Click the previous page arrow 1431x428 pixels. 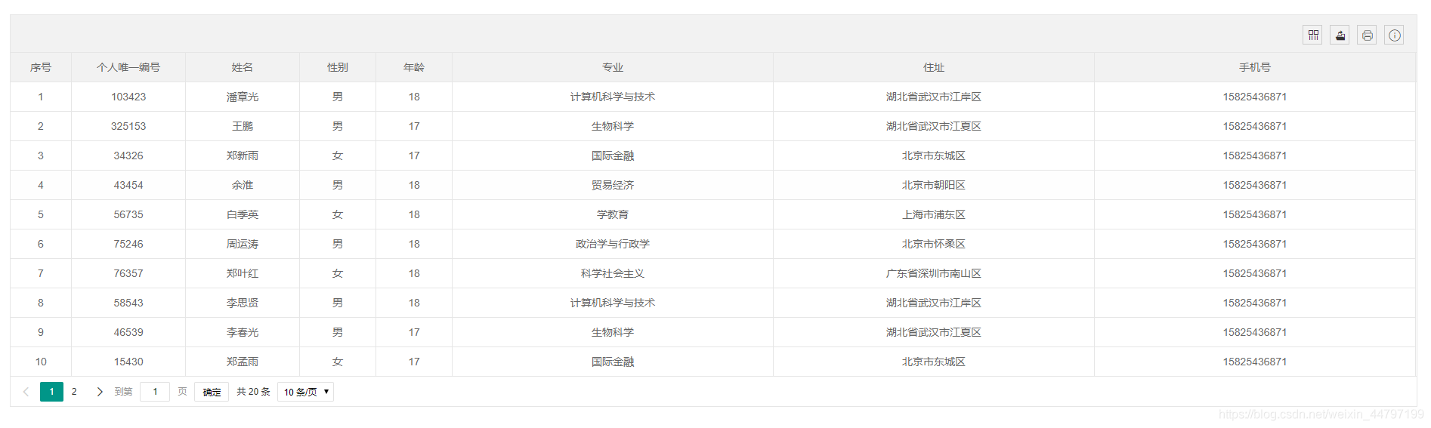click(x=26, y=392)
